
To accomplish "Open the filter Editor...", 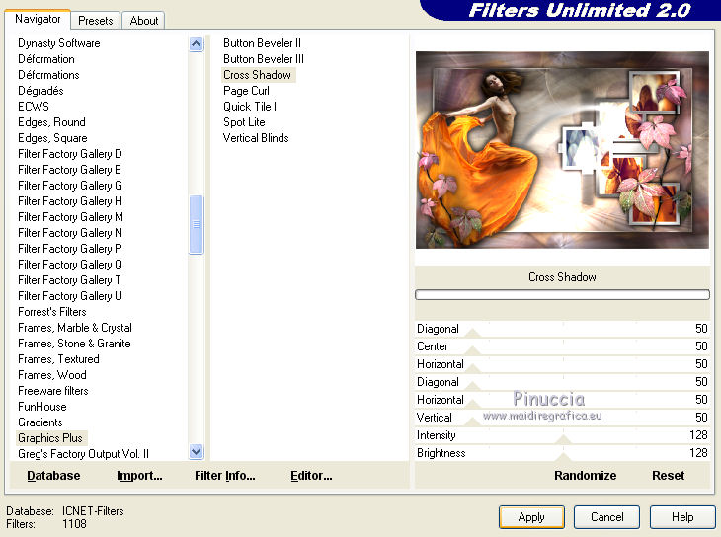I will [x=311, y=476].
